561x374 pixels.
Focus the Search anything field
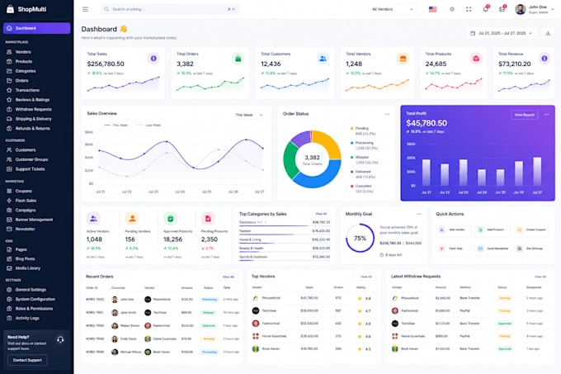click(x=170, y=9)
